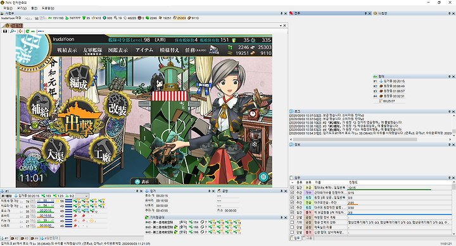Screen dimensions: 456x246
Task: Open the 보기(V) menu
Action: coord(22,8)
